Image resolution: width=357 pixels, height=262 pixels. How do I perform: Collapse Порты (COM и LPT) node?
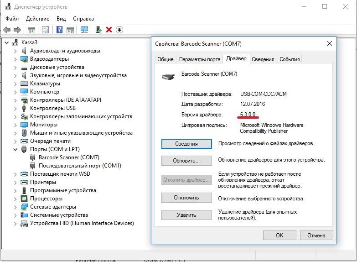pyautogui.click(x=15, y=149)
